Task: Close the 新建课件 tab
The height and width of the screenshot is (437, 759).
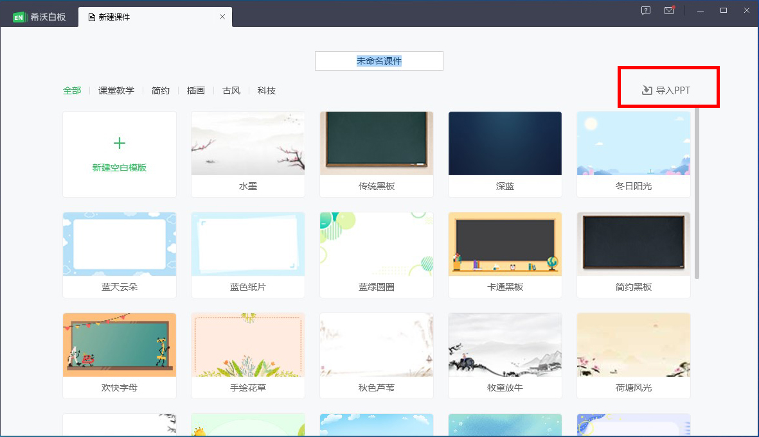Action: pos(222,17)
